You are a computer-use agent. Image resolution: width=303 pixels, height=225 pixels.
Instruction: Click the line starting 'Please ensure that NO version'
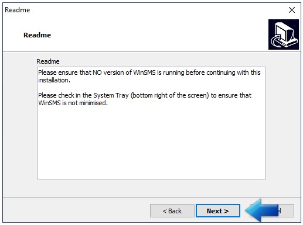(x=149, y=72)
